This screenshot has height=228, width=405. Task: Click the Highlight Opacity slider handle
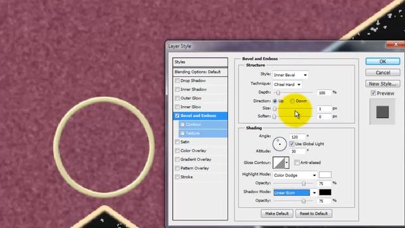click(x=304, y=183)
